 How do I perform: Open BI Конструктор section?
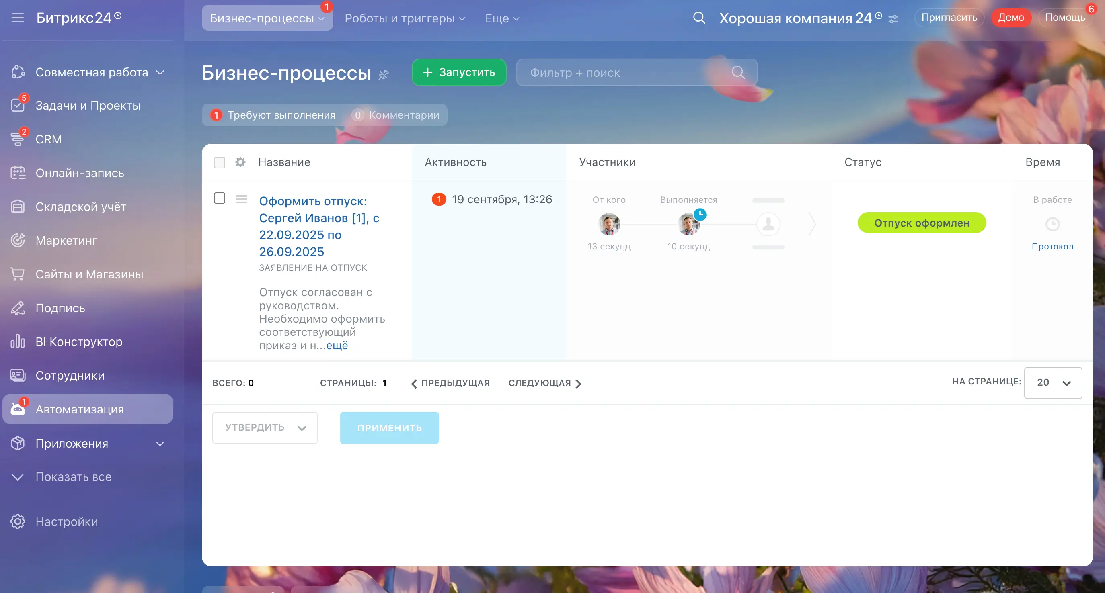79,341
